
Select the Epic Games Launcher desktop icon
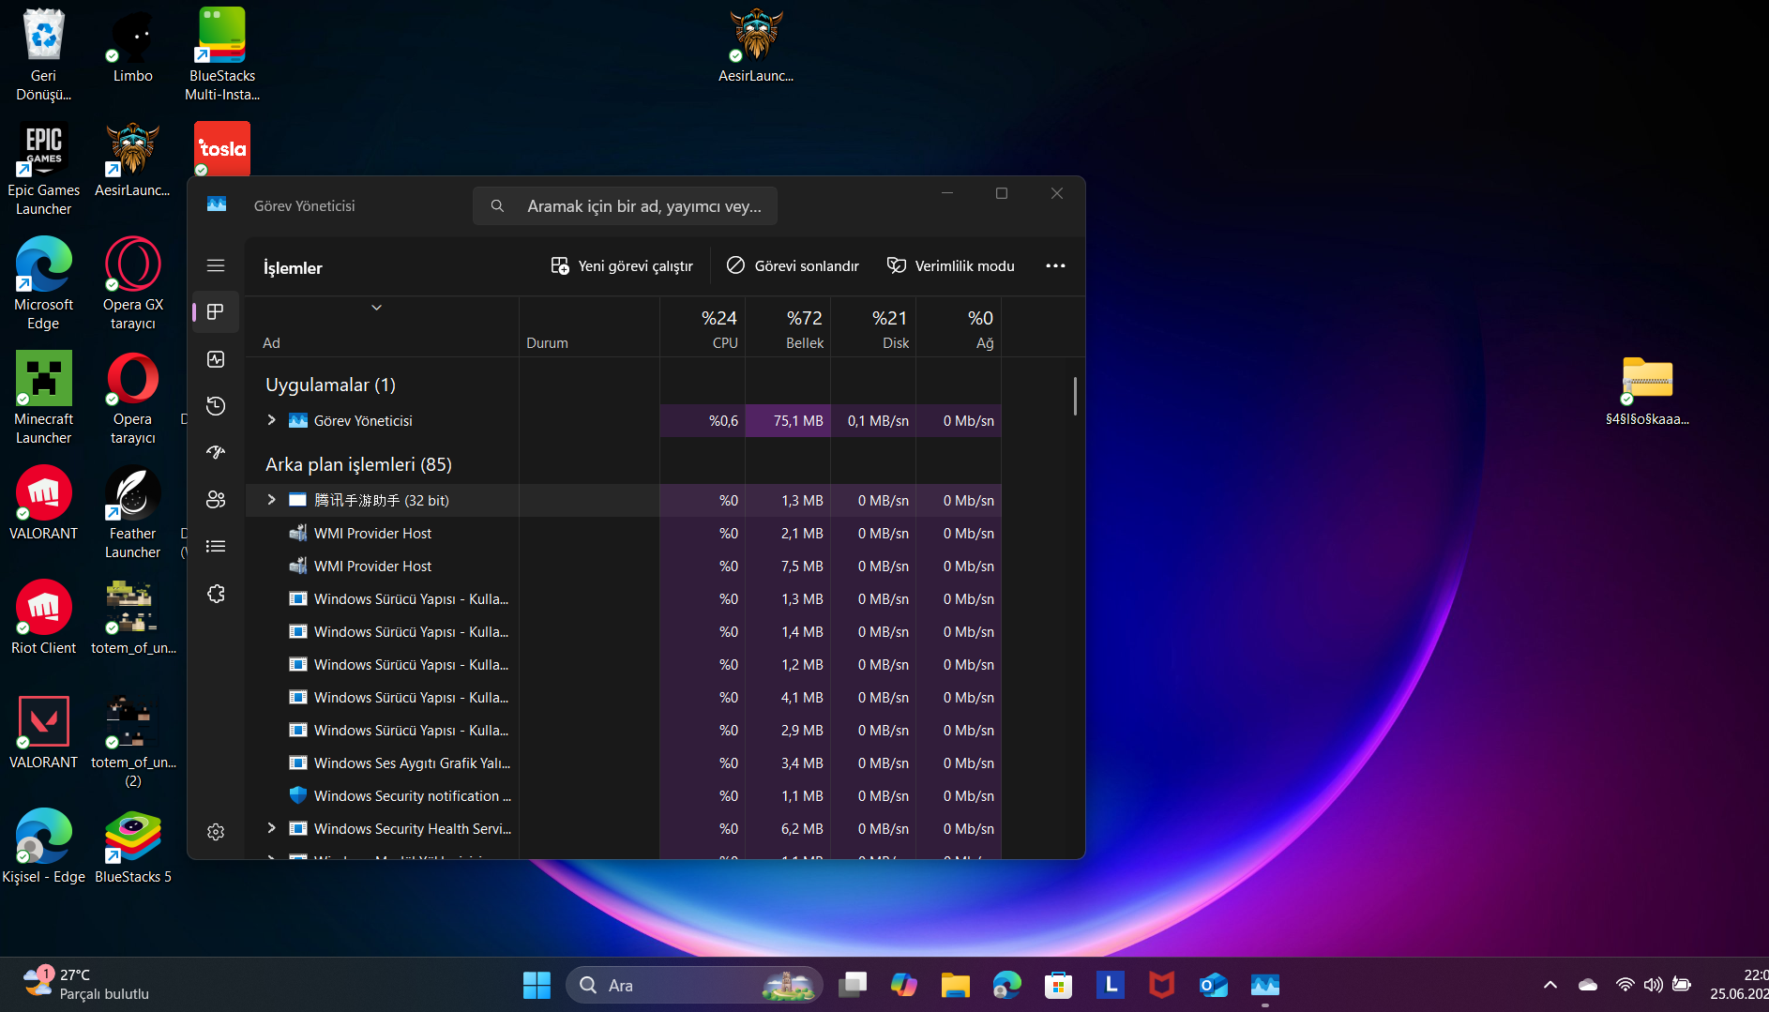point(43,169)
